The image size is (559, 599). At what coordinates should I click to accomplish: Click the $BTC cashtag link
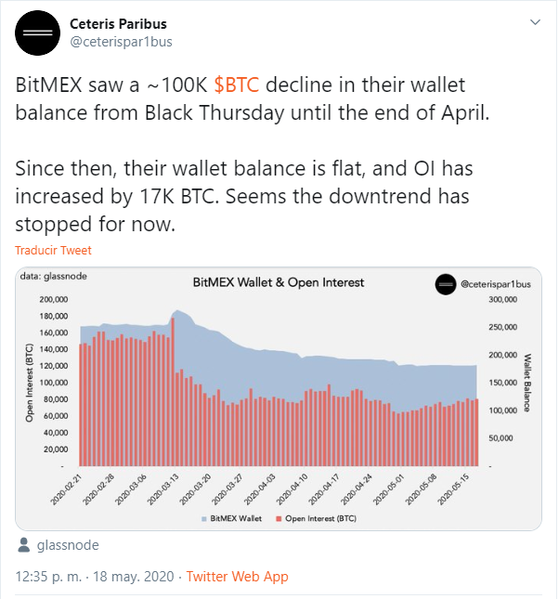[x=237, y=85]
